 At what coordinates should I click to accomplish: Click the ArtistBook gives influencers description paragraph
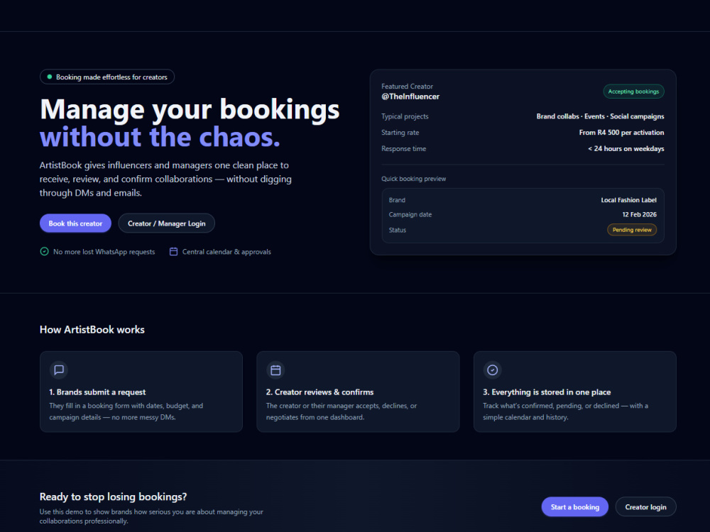click(165, 179)
